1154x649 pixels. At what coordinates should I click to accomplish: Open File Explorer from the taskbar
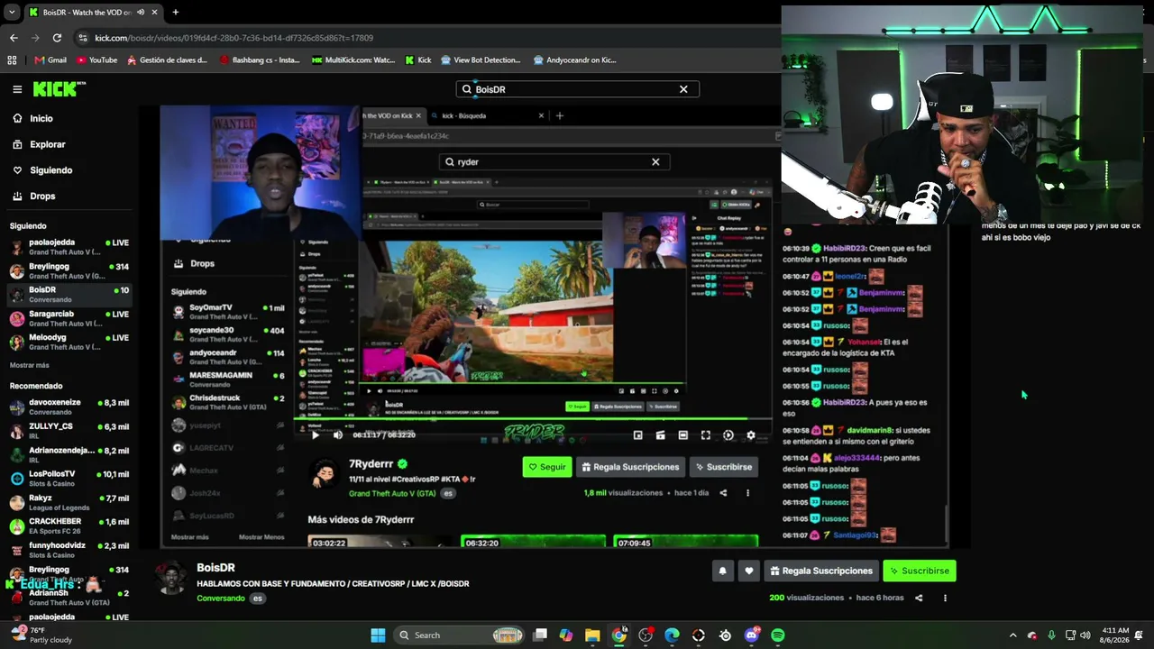coord(592,635)
